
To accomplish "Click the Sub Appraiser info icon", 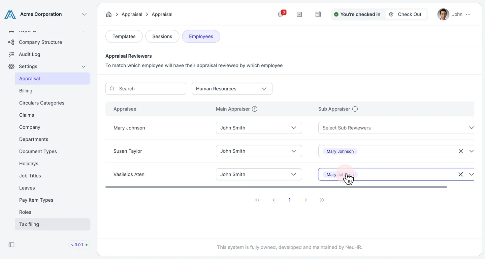I will (355, 109).
